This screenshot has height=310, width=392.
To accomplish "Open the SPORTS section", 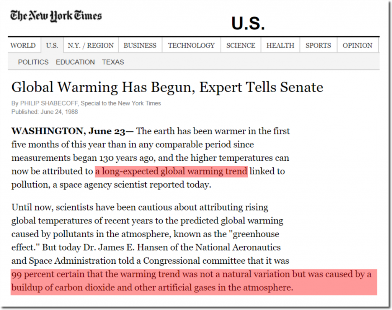I will tap(318, 45).
